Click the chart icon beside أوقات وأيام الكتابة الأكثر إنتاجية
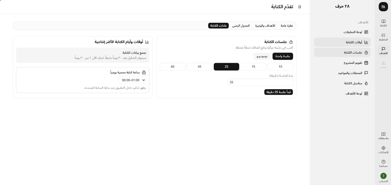Screen dimensions: 391x185 147,42
